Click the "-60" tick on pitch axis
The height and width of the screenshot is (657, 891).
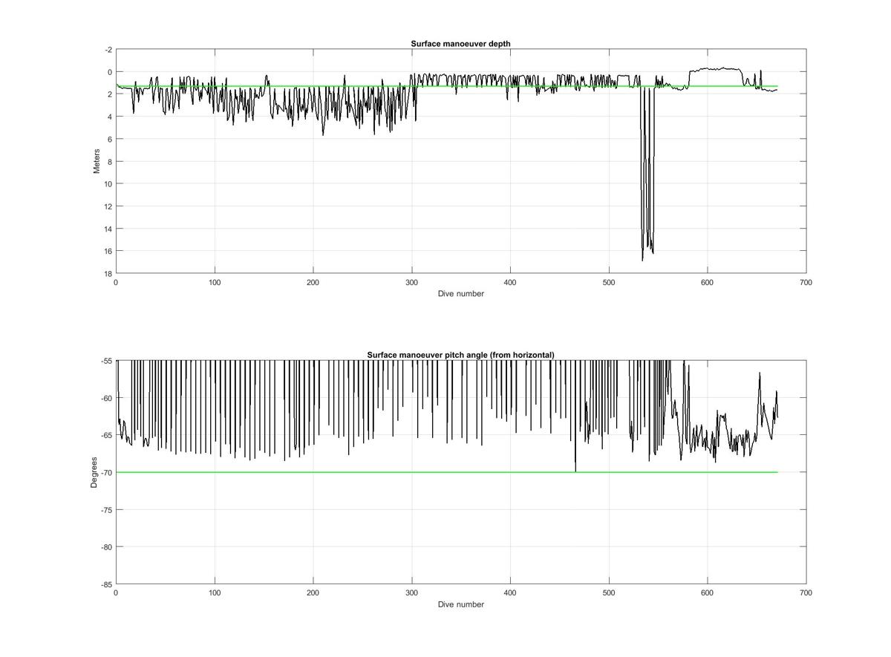click(x=107, y=398)
